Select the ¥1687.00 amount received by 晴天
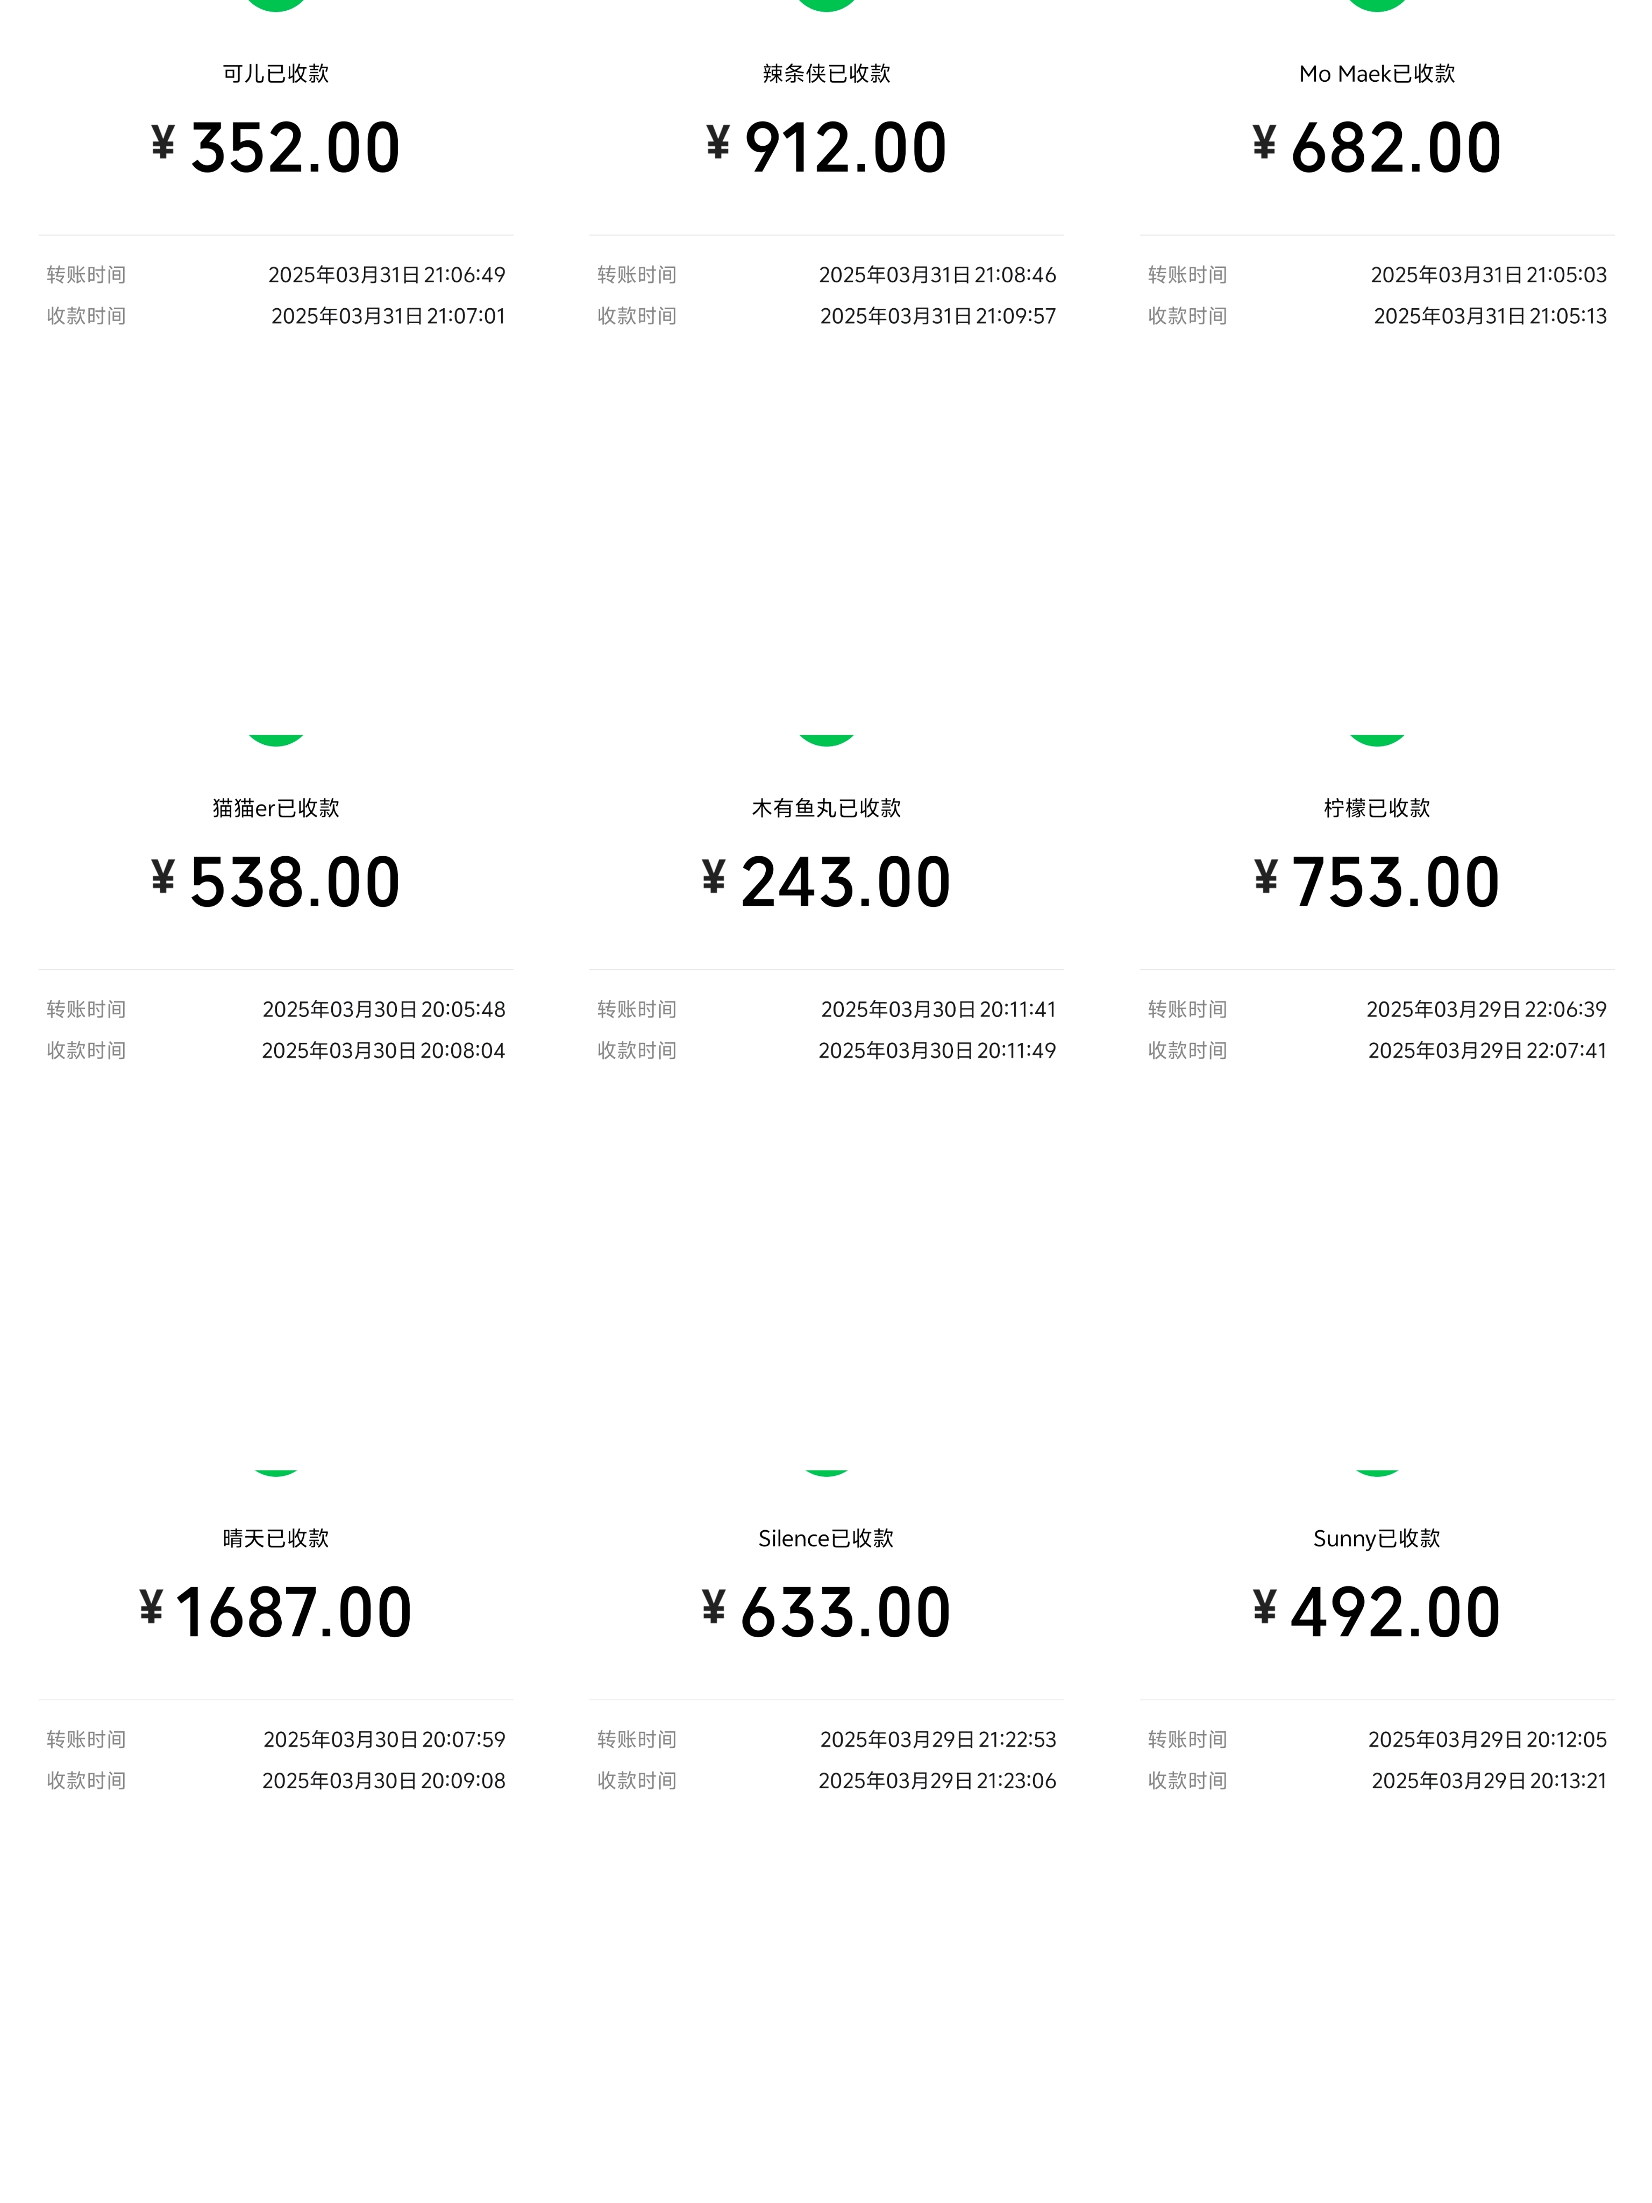The image size is (1652, 2203). (x=276, y=1612)
